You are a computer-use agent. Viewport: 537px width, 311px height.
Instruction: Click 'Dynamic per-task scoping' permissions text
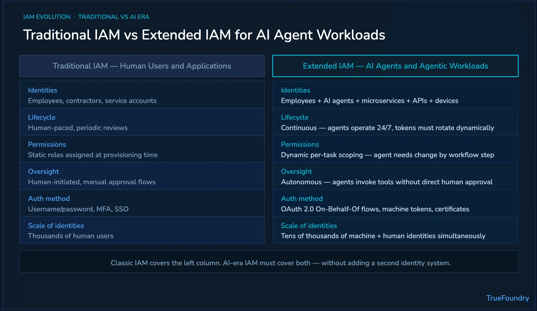(x=322, y=155)
